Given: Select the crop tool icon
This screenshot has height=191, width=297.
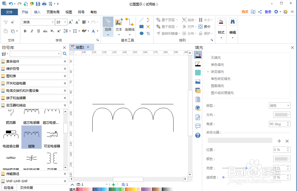Looking at the screenshot, I should tap(148, 33).
